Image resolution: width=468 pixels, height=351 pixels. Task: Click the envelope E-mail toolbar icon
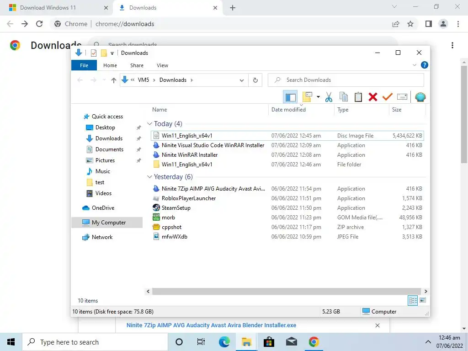point(402,97)
